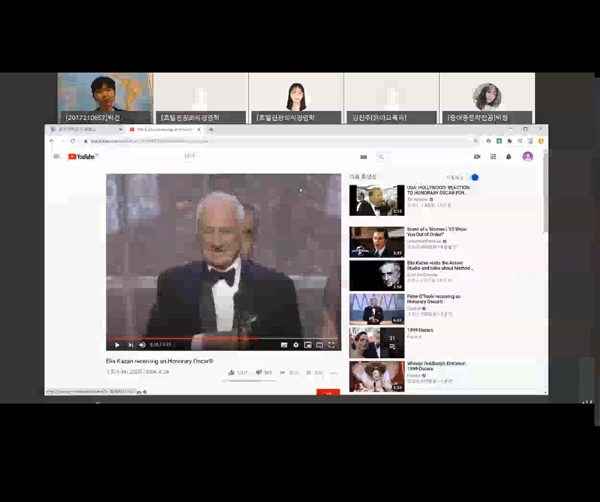Toggle subtitles in the video player
The width and height of the screenshot is (600, 502).
coord(284,345)
